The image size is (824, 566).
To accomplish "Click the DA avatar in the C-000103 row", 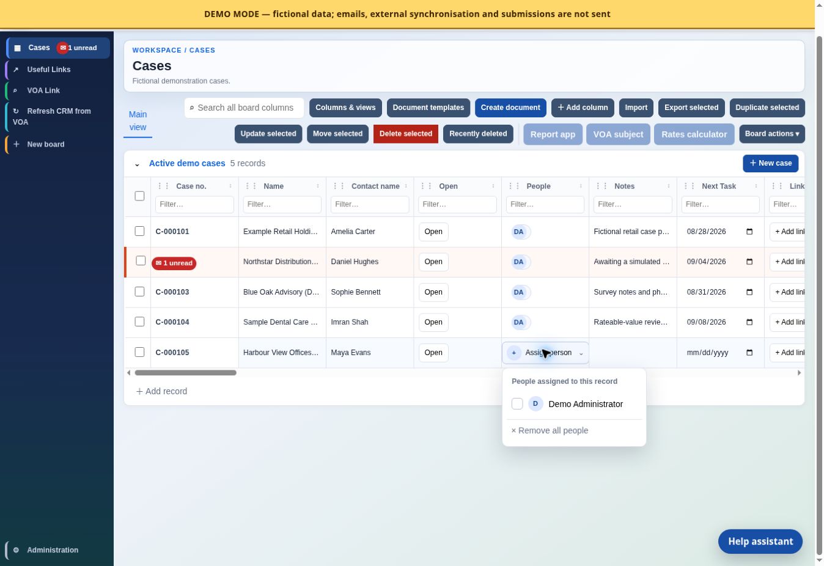I will [x=519, y=292].
